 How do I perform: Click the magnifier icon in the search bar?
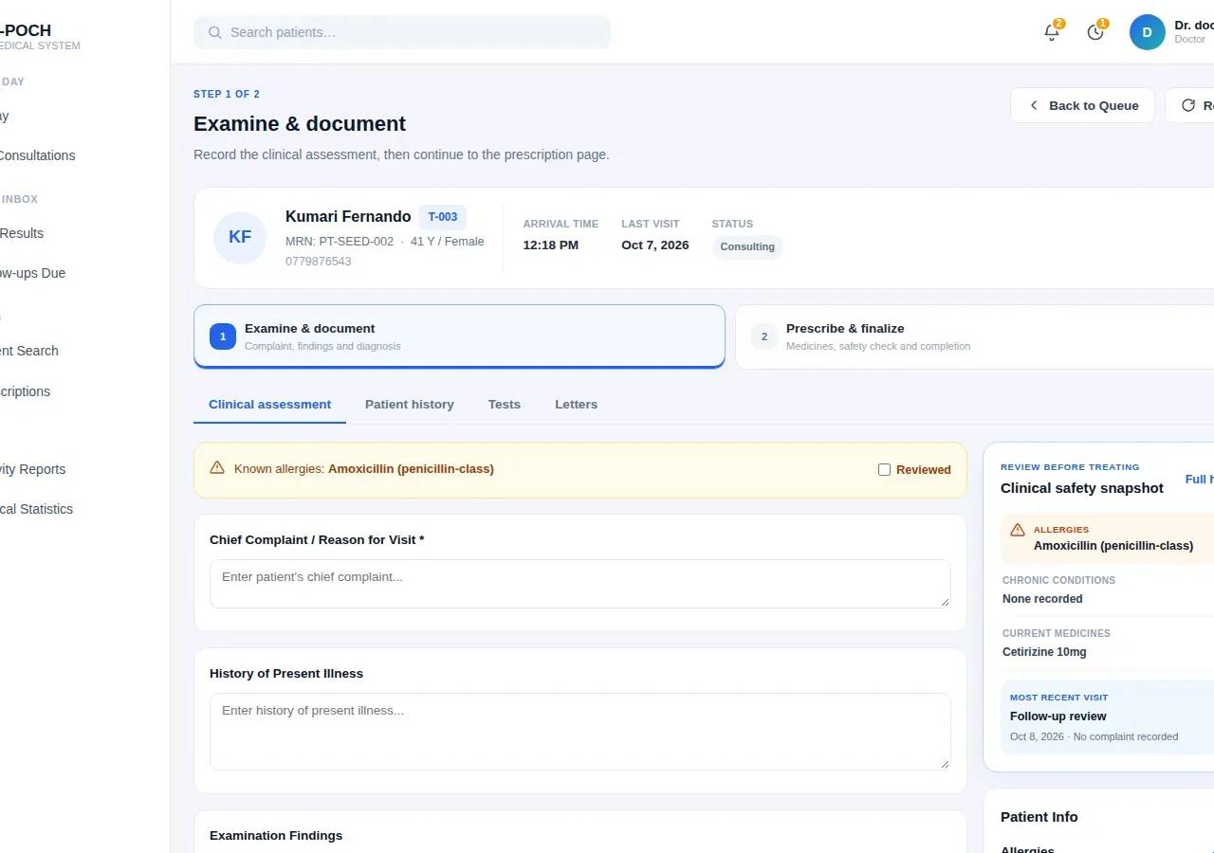click(215, 32)
